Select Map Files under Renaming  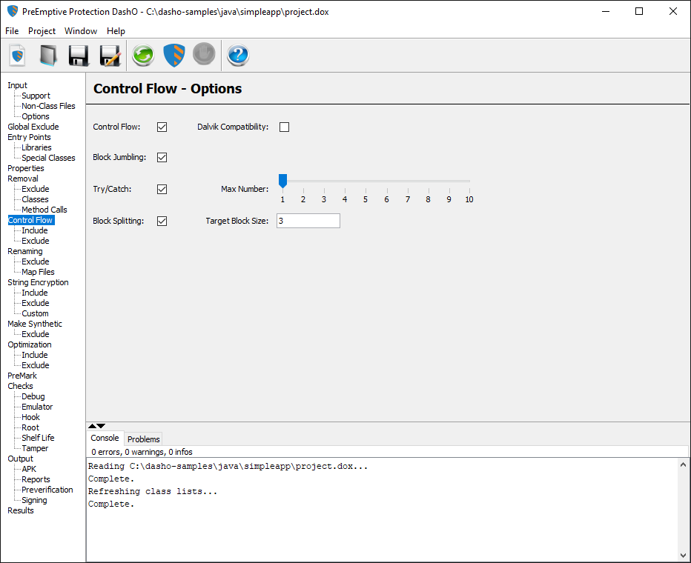pyautogui.click(x=38, y=272)
